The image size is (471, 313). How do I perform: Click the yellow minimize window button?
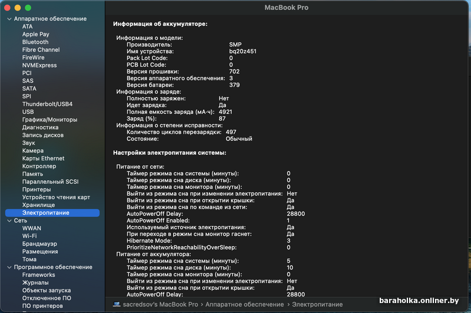point(18,8)
